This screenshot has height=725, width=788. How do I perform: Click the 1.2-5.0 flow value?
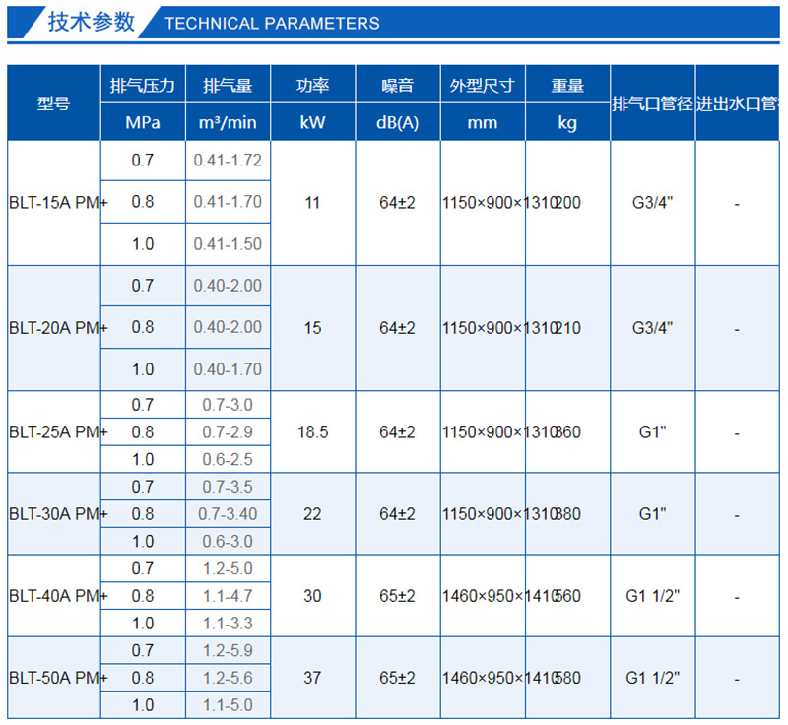228,568
